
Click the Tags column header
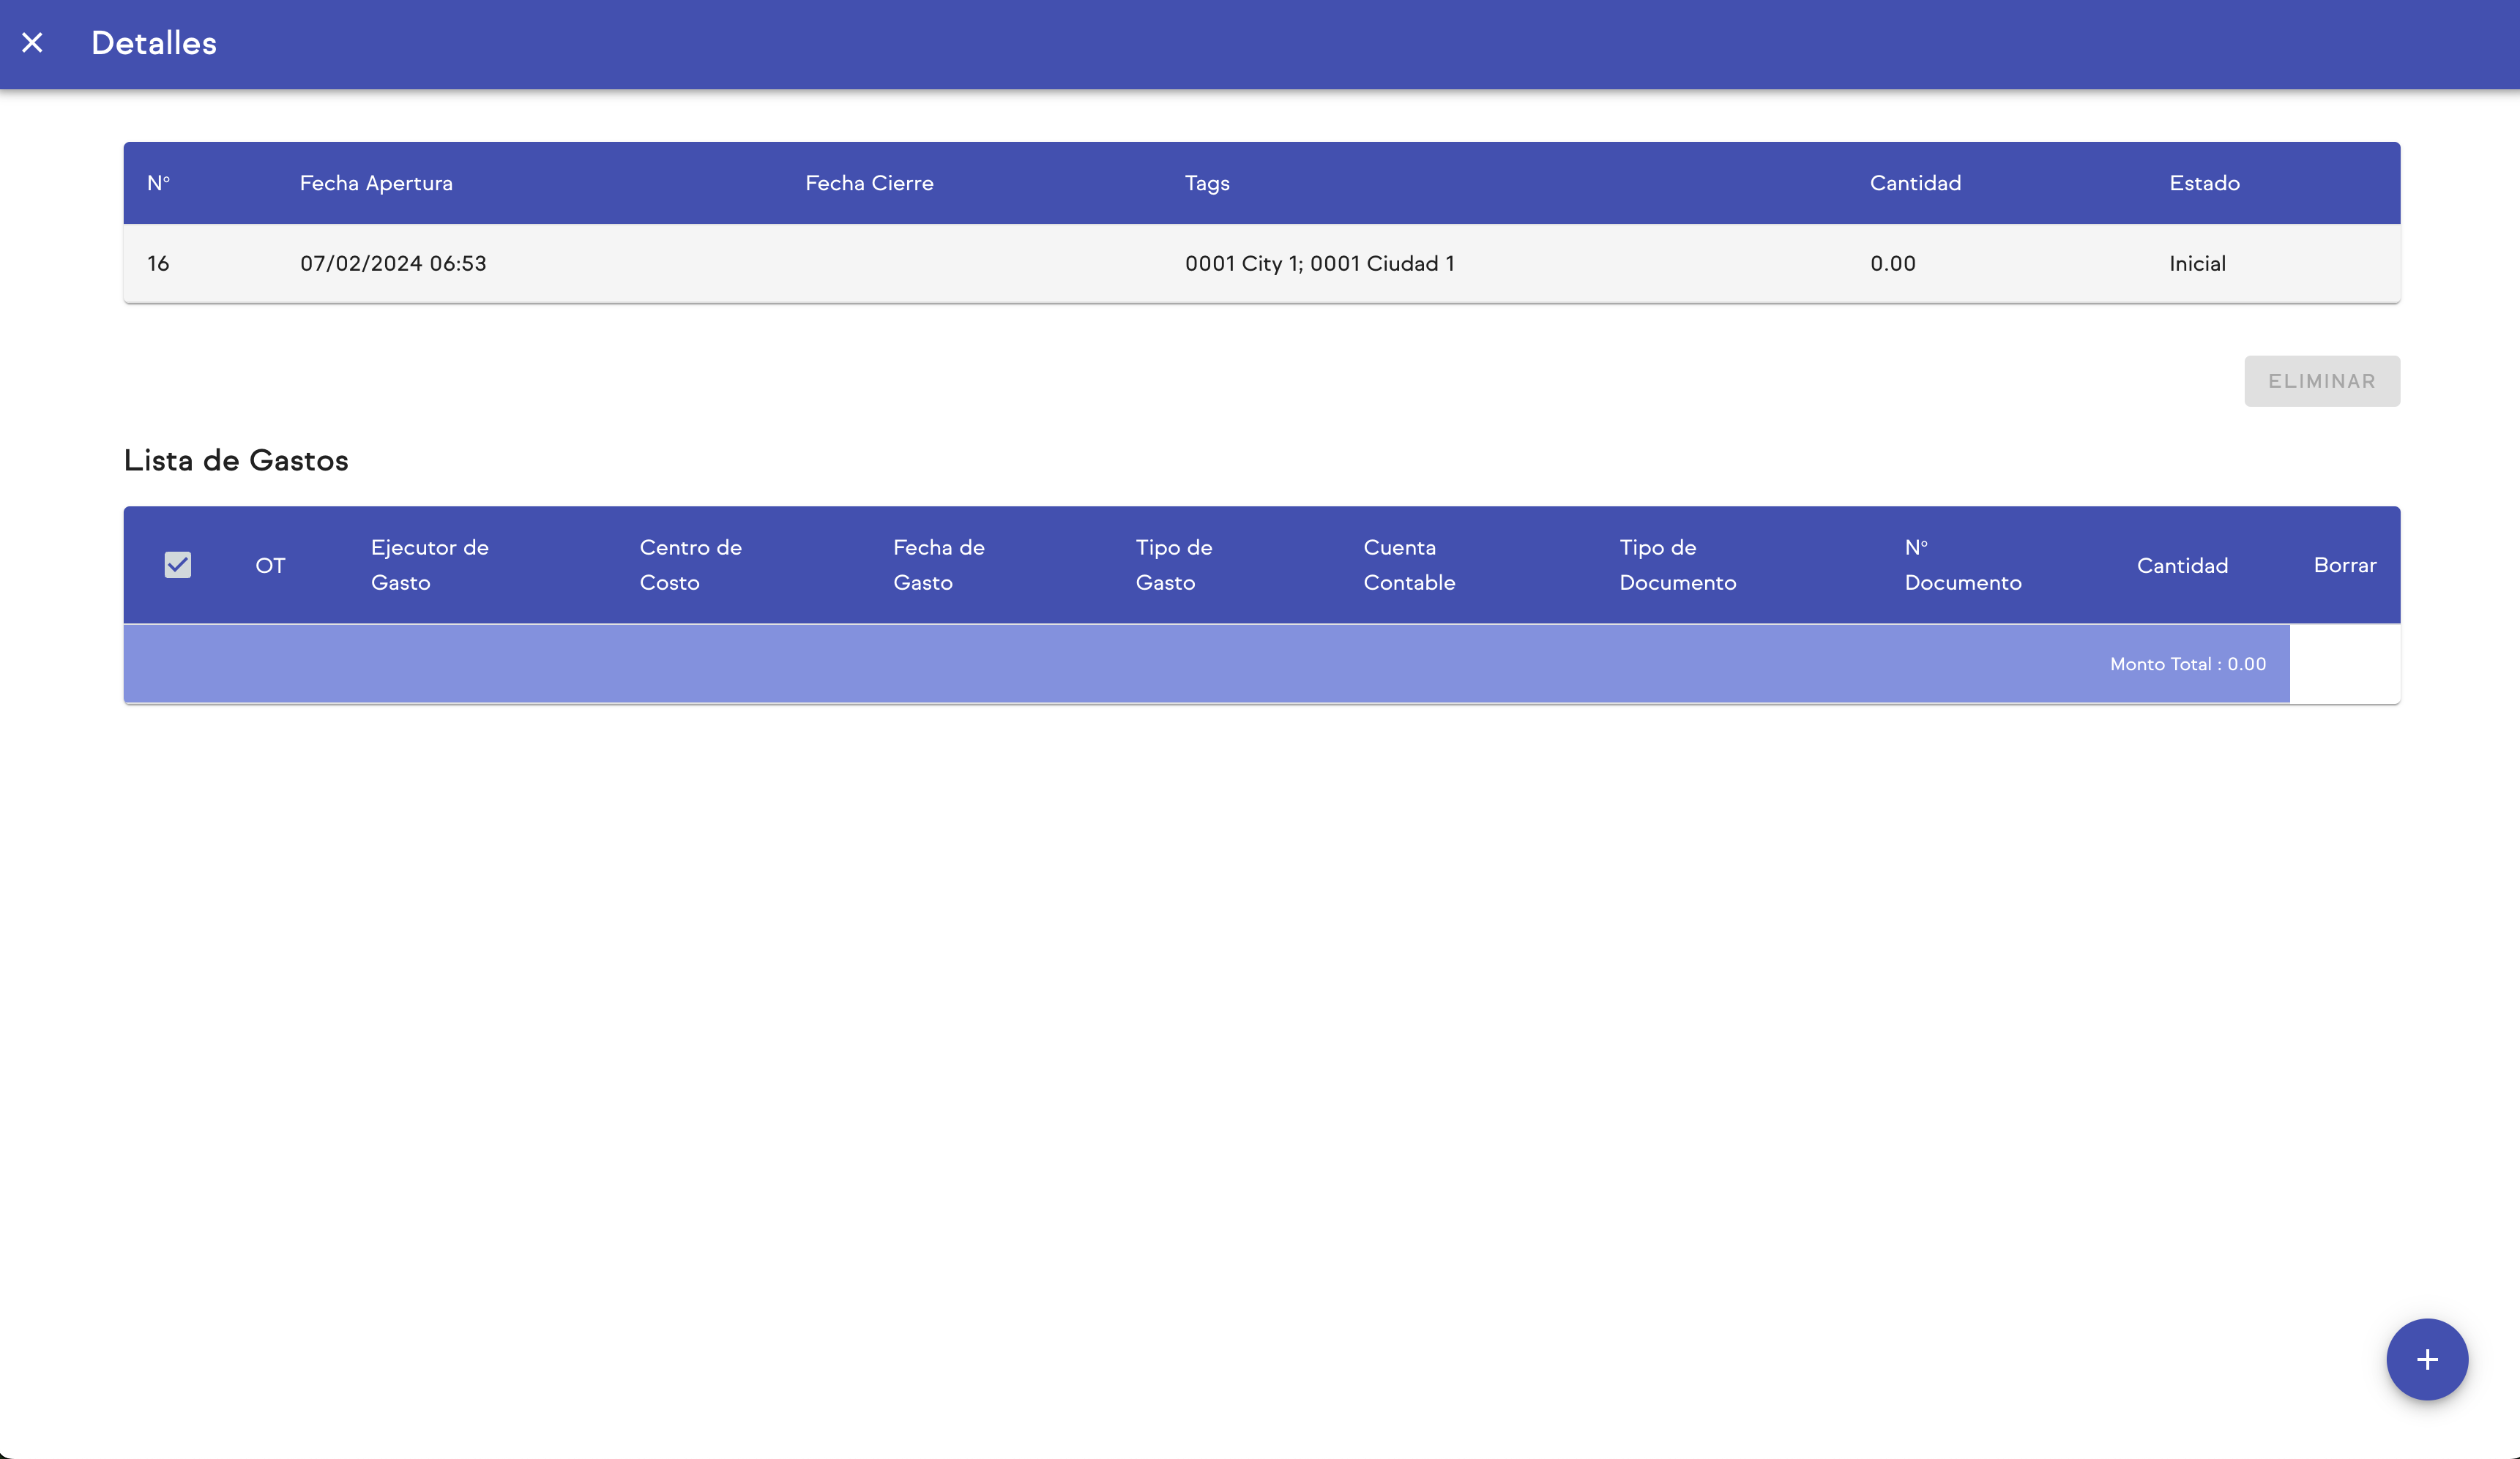pyautogui.click(x=1207, y=183)
